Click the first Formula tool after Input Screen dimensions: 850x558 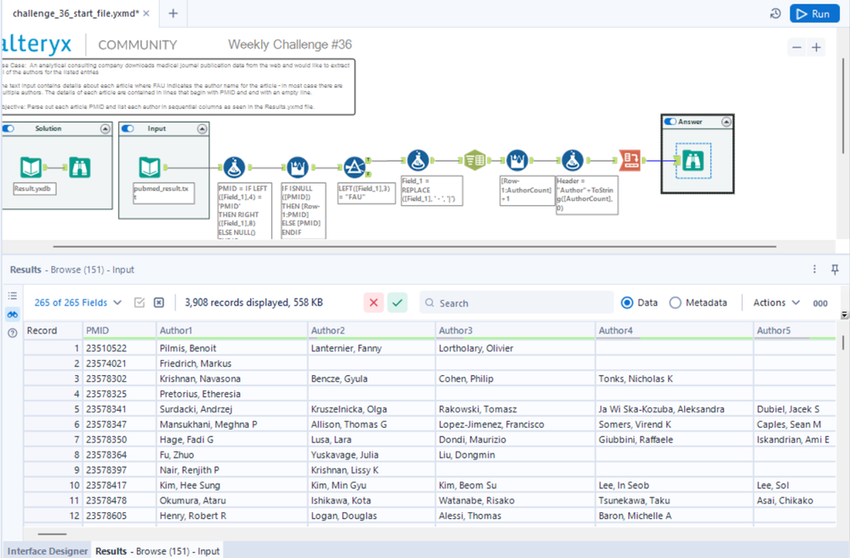[233, 167]
